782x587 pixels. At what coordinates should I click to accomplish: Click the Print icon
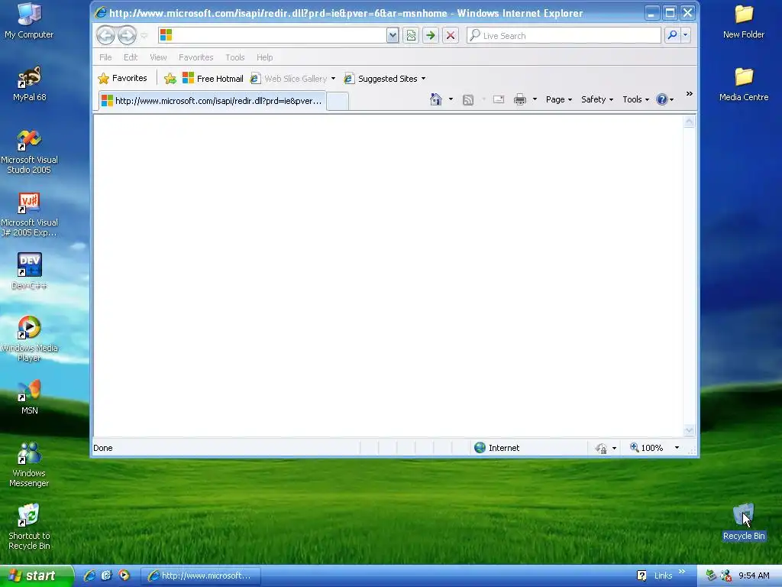519,99
